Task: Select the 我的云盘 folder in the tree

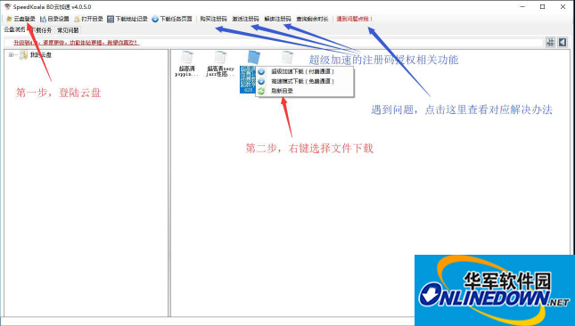Action: (36, 55)
